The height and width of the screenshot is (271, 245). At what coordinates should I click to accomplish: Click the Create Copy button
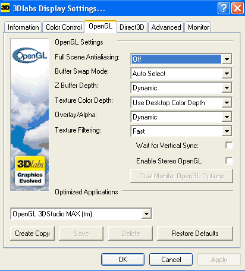click(32, 234)
